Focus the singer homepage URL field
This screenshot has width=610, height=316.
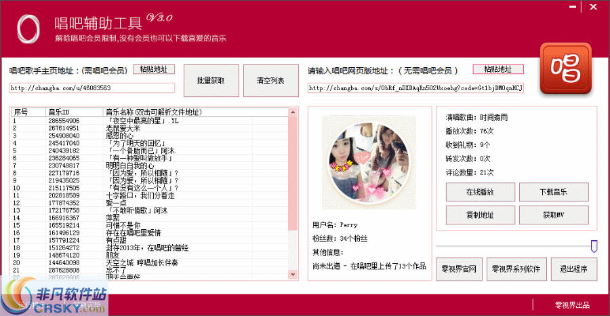point(92,88)
